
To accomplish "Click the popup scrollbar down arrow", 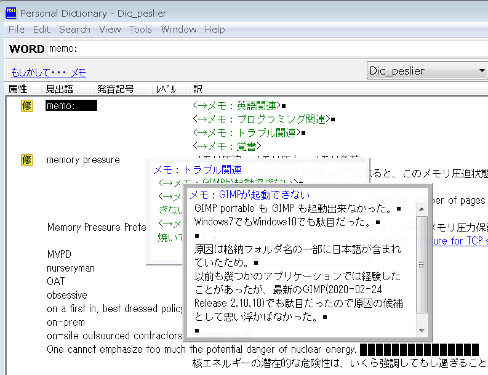I will point(422,331).
